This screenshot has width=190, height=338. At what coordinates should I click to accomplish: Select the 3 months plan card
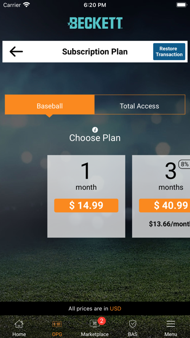click(161, 196)
